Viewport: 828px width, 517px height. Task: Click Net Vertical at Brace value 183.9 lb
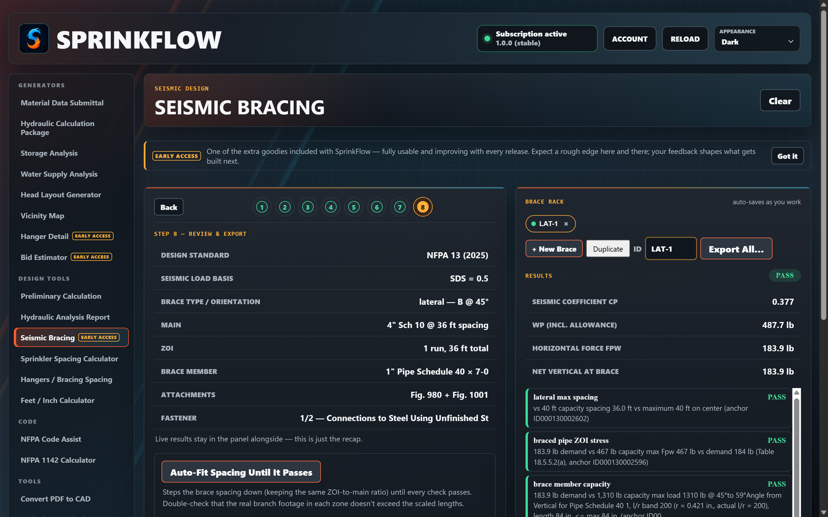[x=778, y=371]
